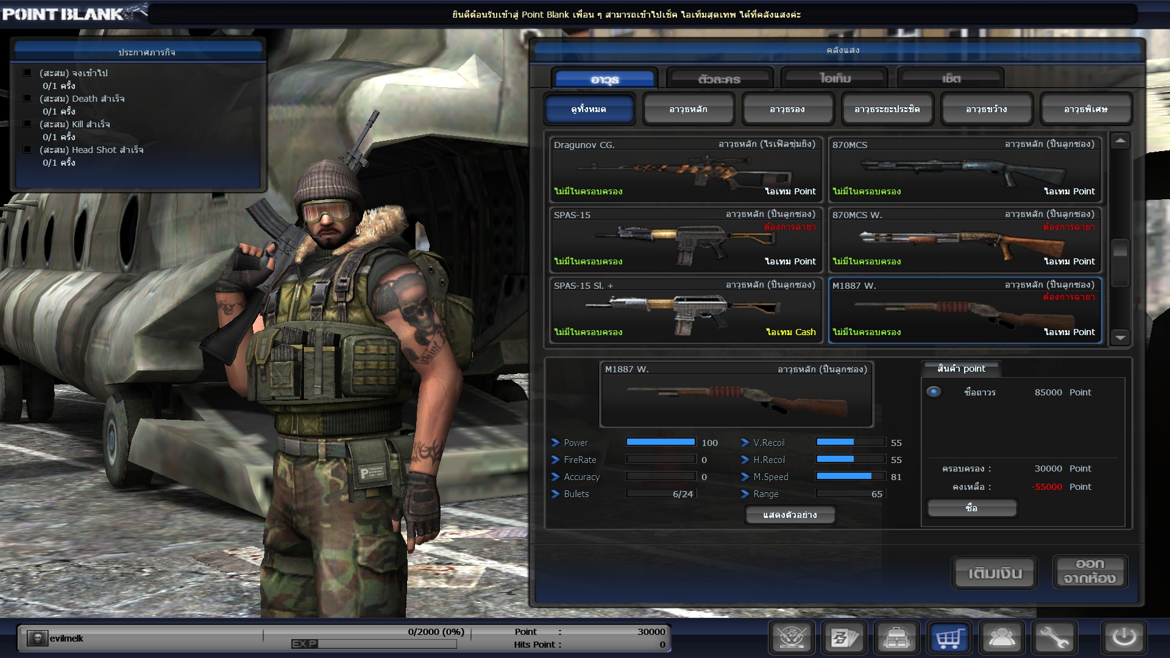The height and width of the screenshot is (658, 1170).
Task: Expand the Power stat arrow
Action: click(x=555, y=442)
